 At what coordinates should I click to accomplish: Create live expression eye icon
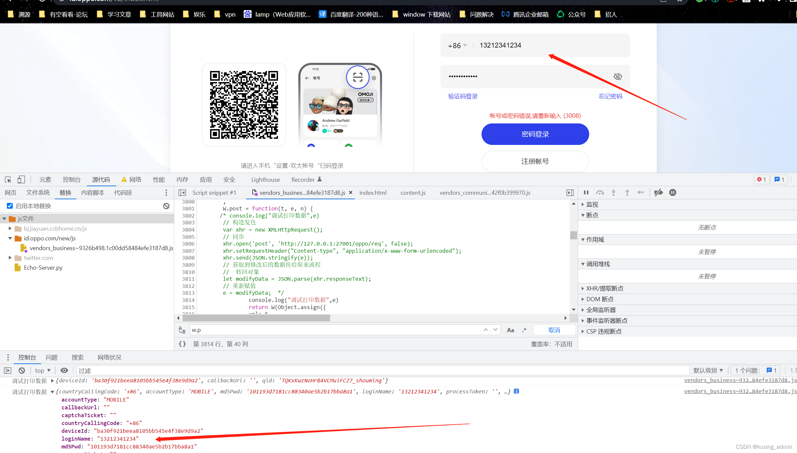pos(64,371)
